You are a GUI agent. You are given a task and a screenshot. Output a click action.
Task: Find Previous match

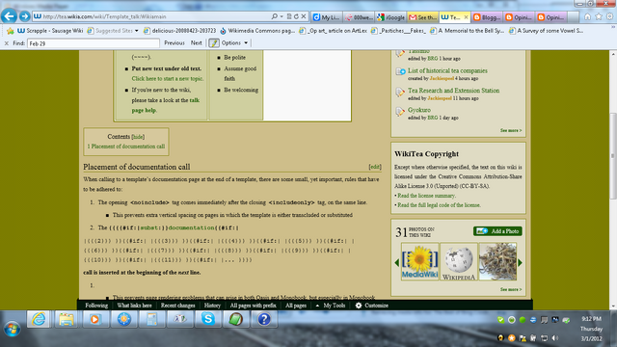click(x=174, y=42)
